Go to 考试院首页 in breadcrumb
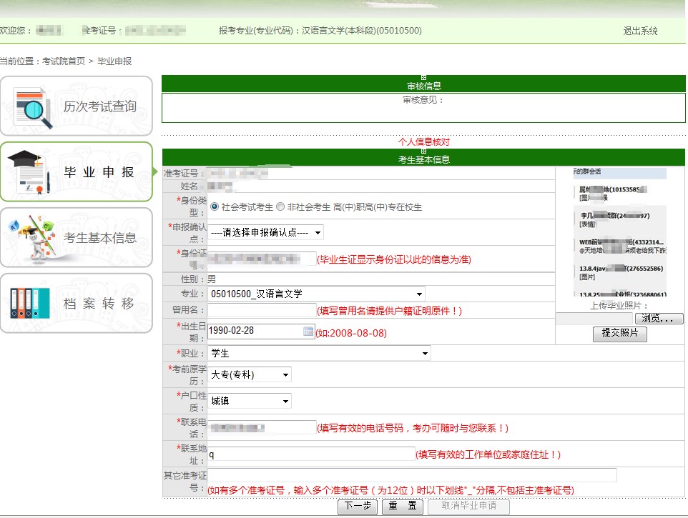 63,61
